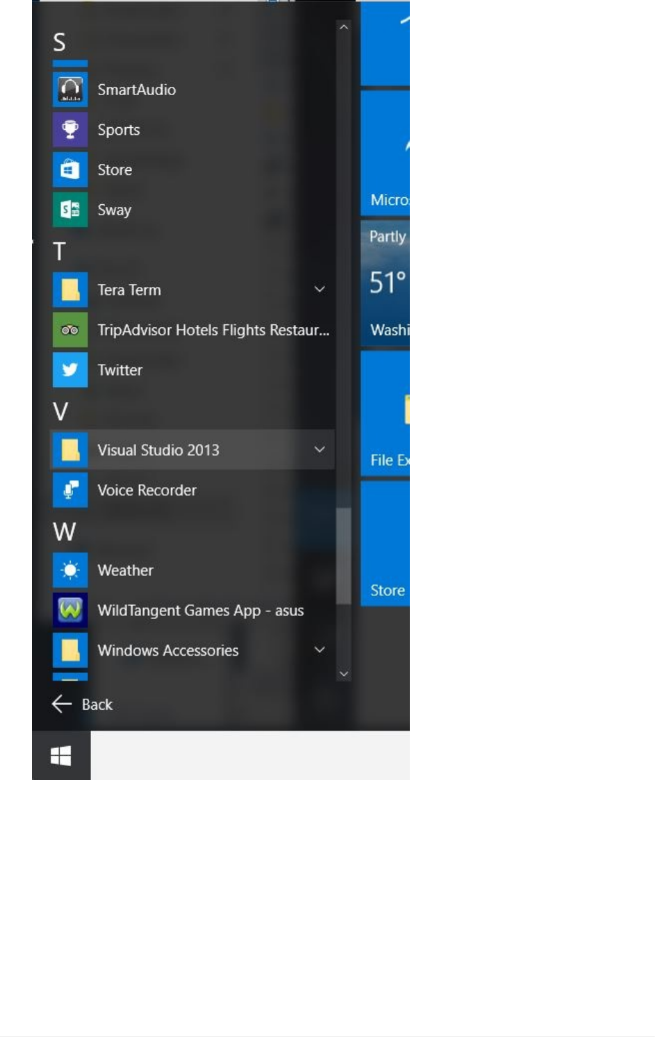Click the WildTangent Games icon
Viewport: 655px width, 1037px height.
pyautogui.click(x=70, y=610)
